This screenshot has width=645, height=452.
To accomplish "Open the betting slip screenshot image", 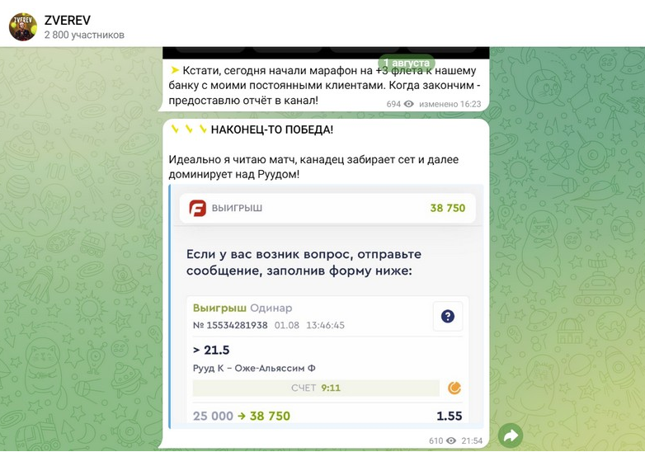I will (326, 306).
